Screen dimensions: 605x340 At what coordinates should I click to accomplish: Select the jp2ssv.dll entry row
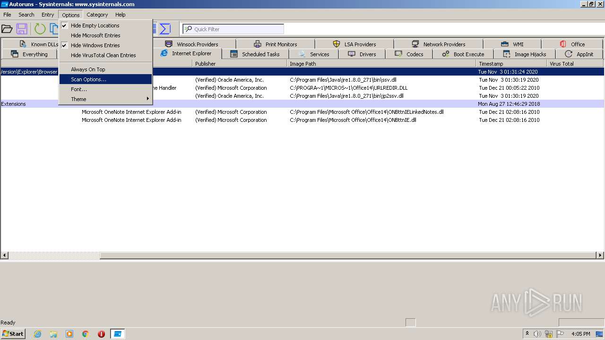point(302,96)
